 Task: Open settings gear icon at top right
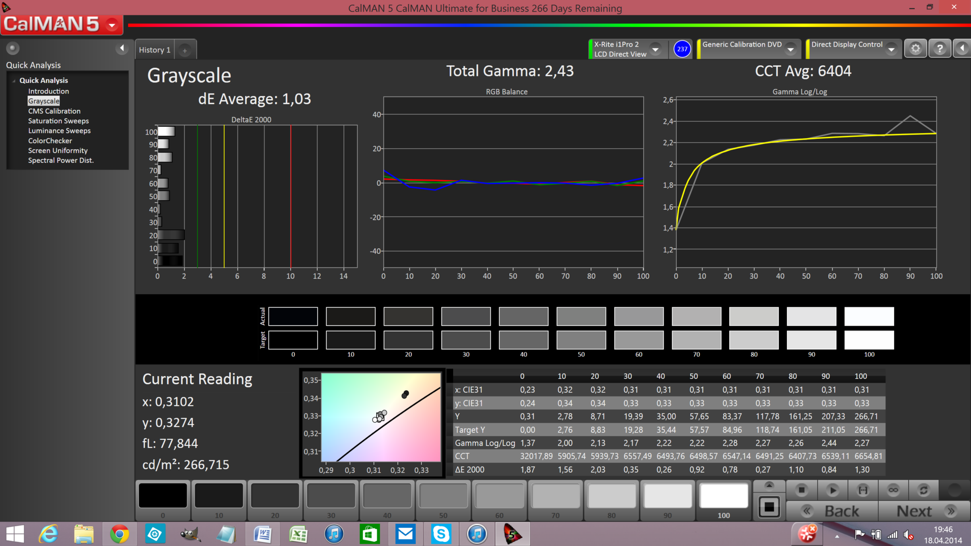(915, 49)
